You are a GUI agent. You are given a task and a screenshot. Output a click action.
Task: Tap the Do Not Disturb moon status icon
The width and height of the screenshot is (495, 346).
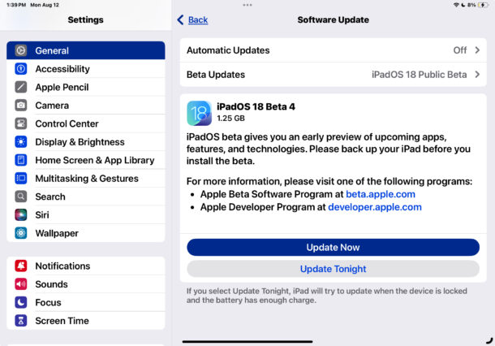pos(463,5)
